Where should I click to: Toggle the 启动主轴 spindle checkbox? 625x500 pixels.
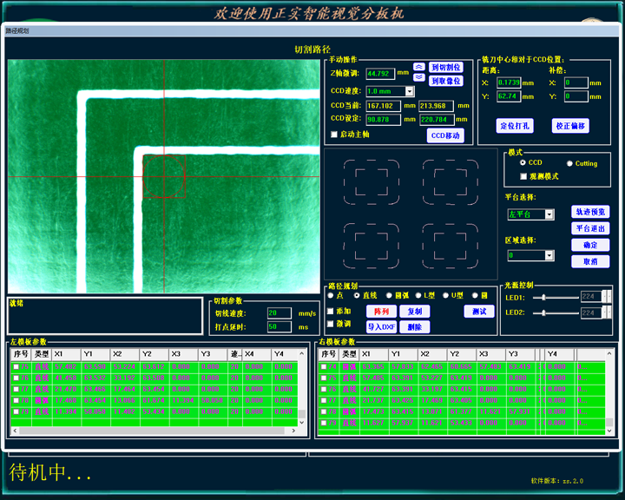coord(334,135)
